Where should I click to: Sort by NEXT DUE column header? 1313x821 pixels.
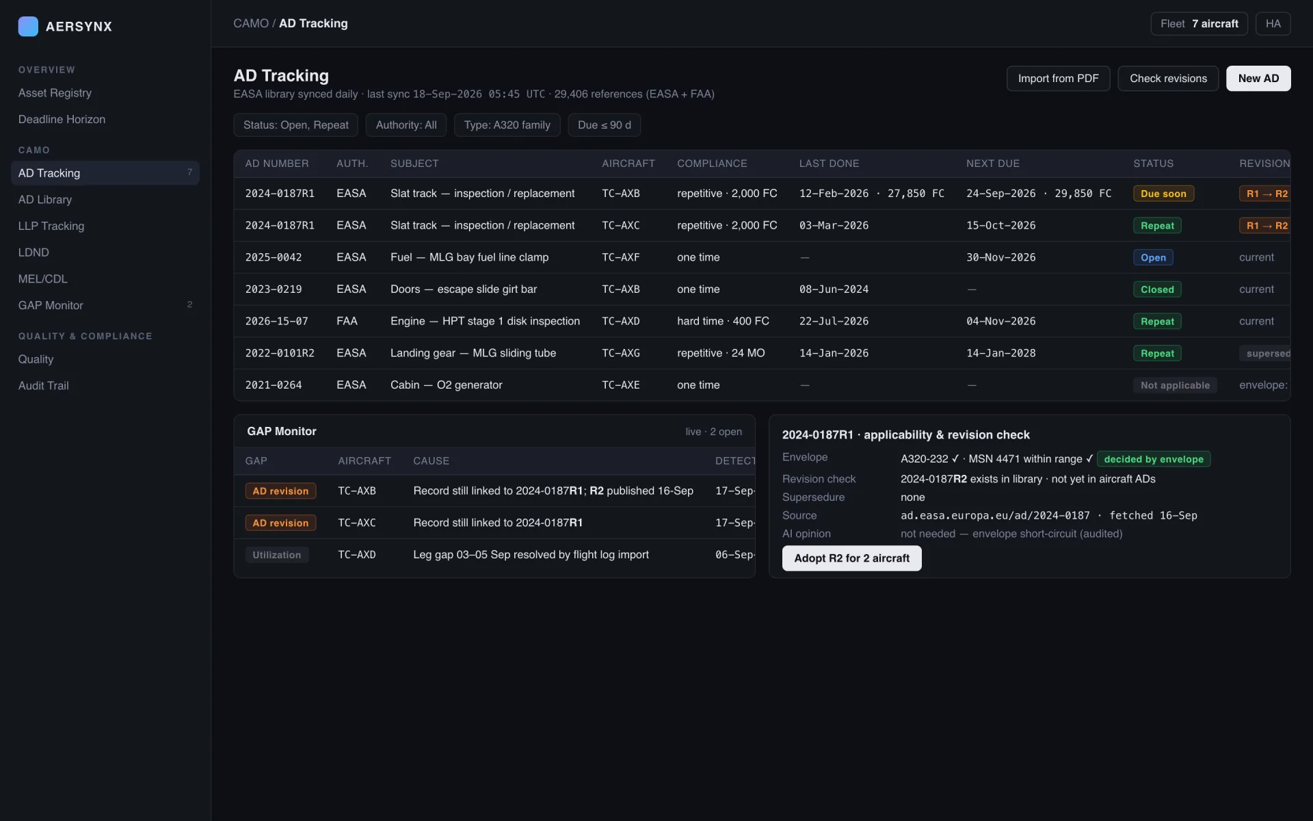click(x=993, y=164)
